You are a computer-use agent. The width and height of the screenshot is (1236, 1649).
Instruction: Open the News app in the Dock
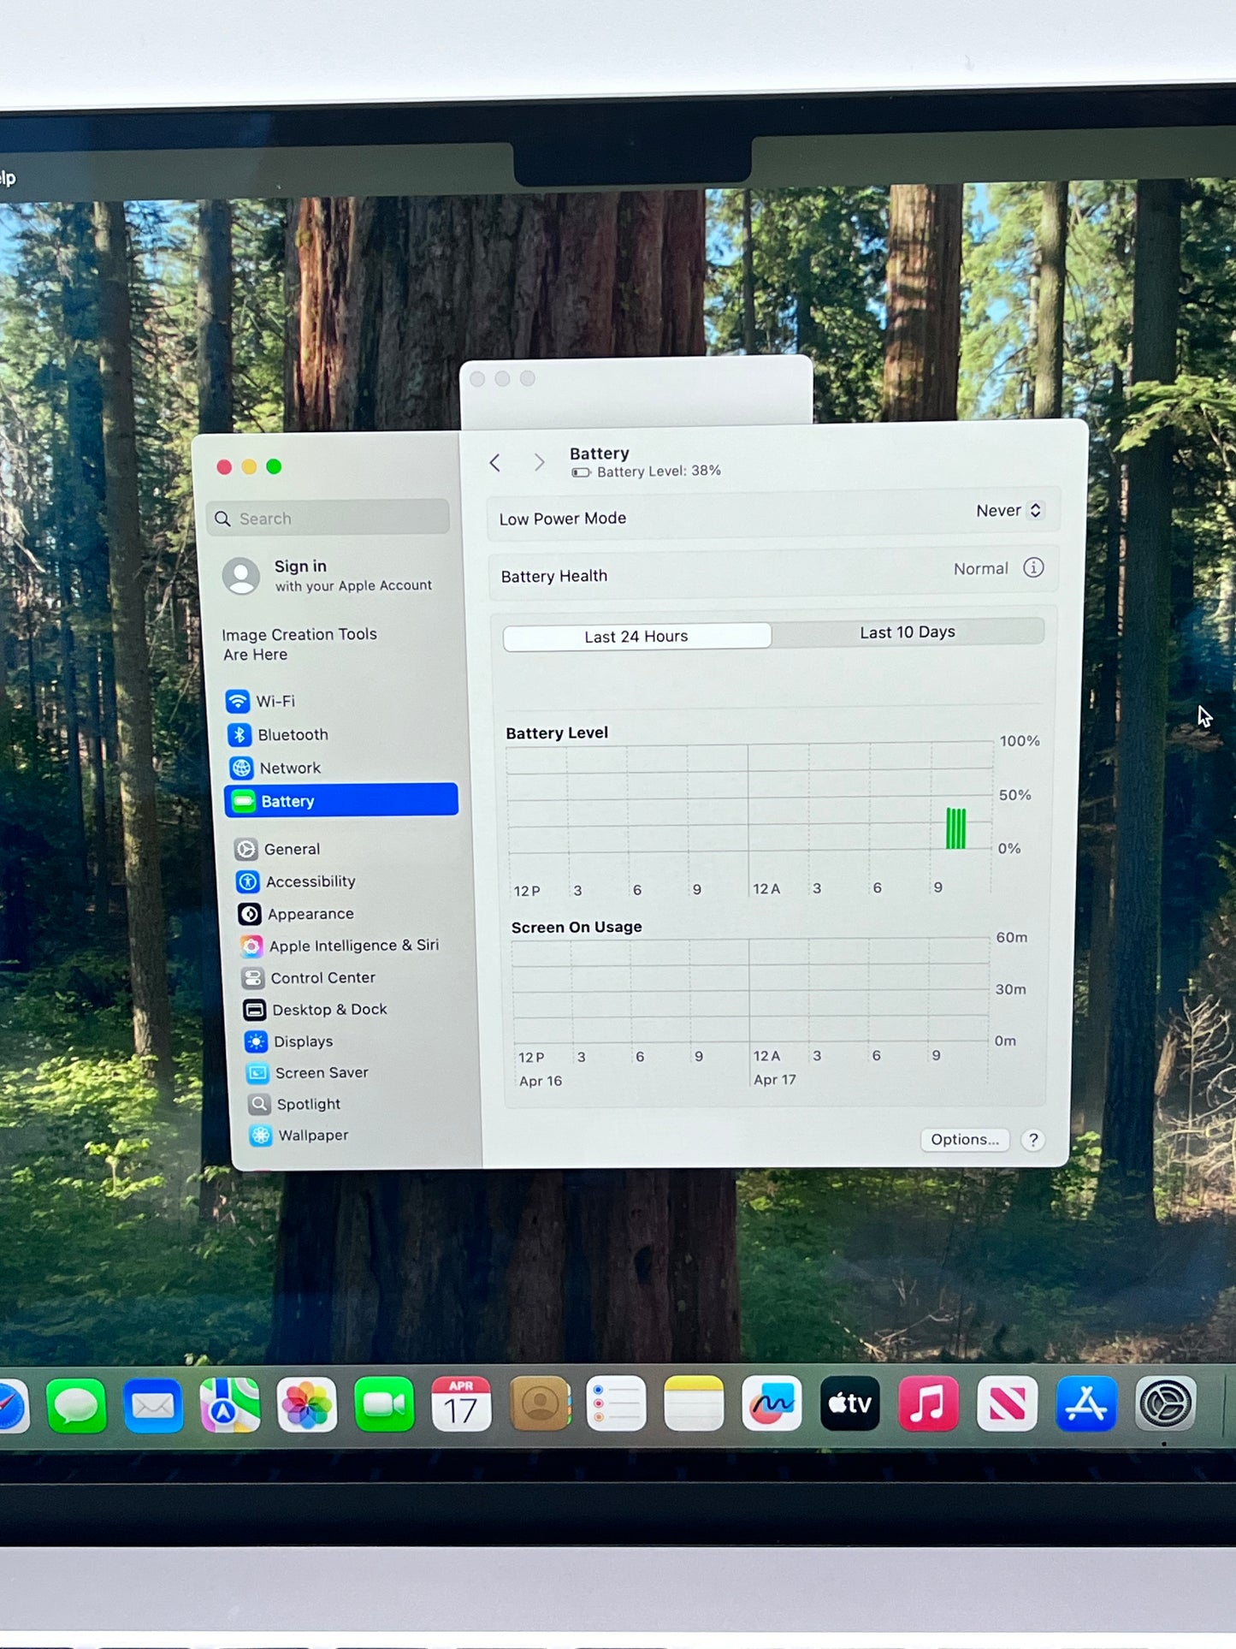pos(1008,1403)
